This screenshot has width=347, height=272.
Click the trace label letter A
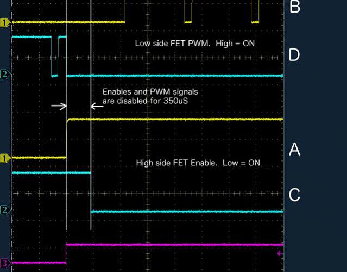point(294,149)
